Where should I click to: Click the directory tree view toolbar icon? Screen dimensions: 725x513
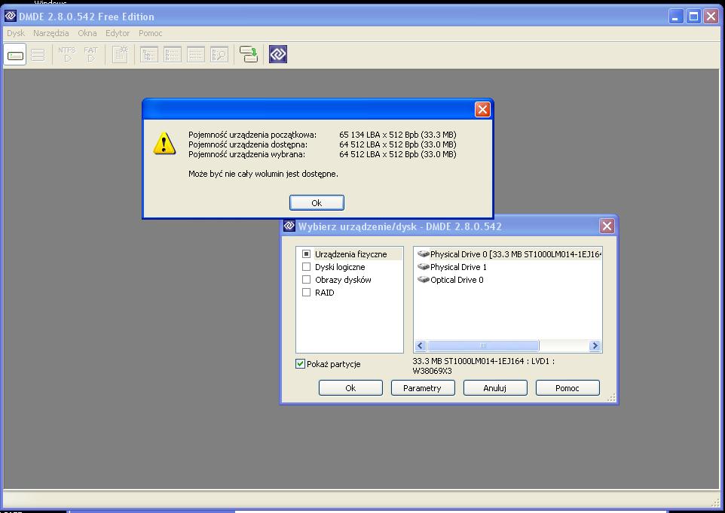tap(149, 55)
